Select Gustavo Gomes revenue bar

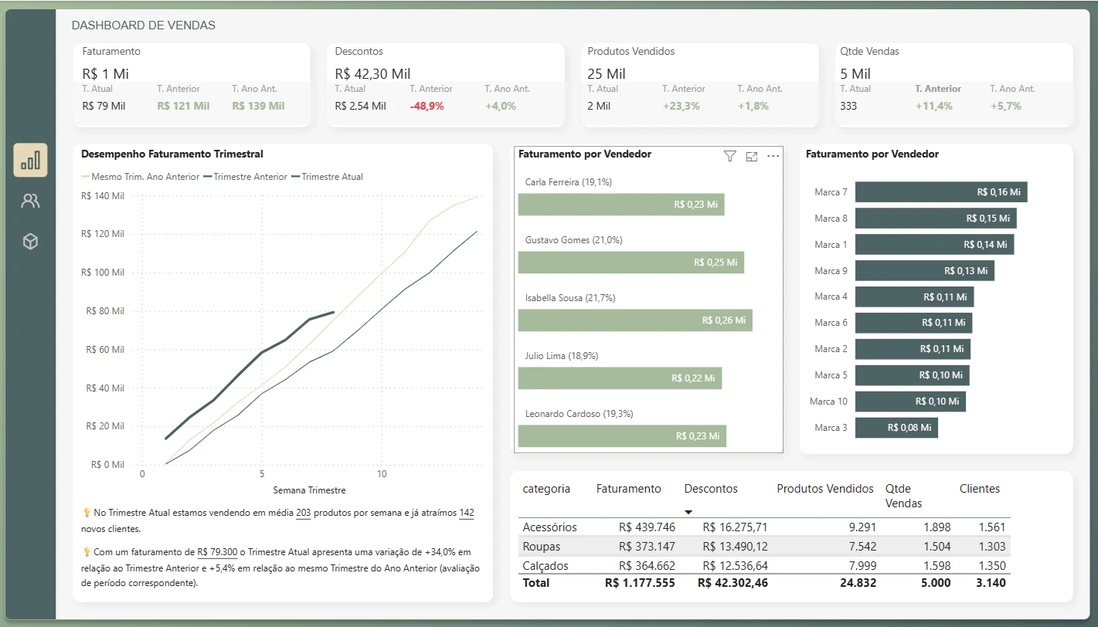tap(631, 263)
